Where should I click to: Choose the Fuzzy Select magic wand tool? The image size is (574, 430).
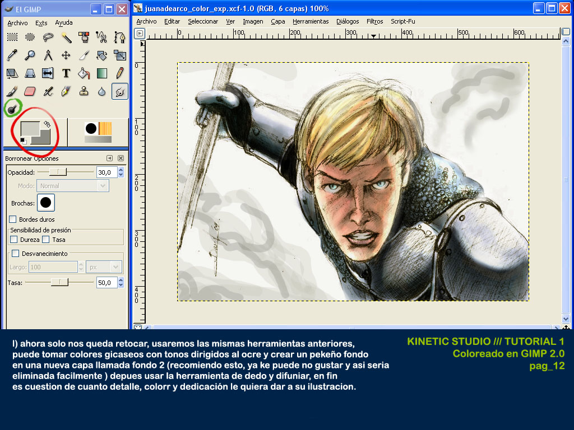[66, 37]
